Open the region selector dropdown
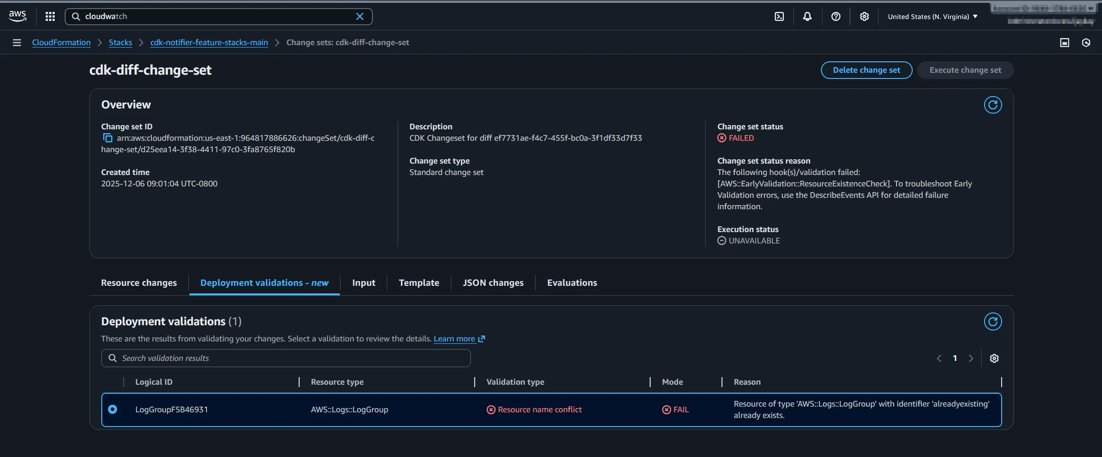The width and height of the screenshot is (1102, 457). click(932, 16)
